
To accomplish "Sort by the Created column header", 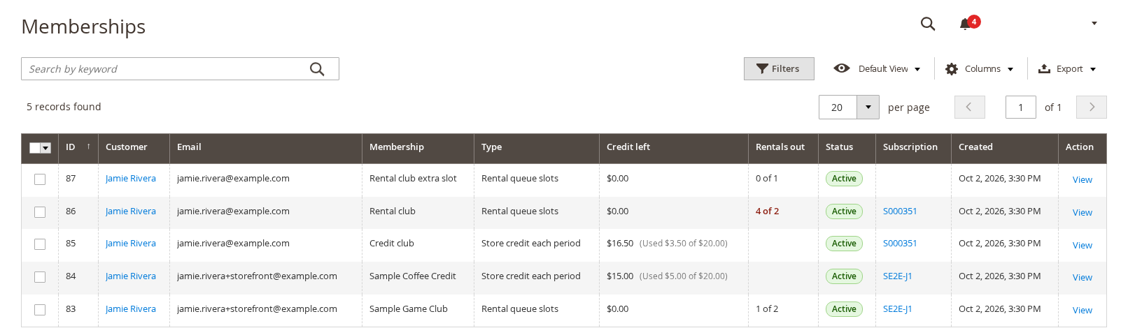I will [x=1005, y=147].
